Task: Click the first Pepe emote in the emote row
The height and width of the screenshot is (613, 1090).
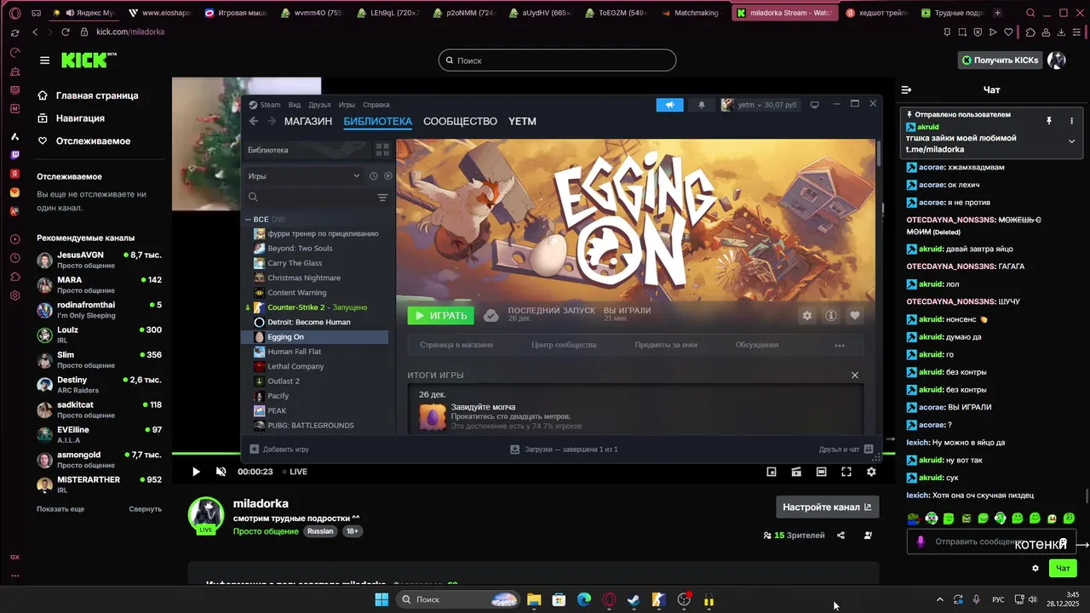Action: 914,518
